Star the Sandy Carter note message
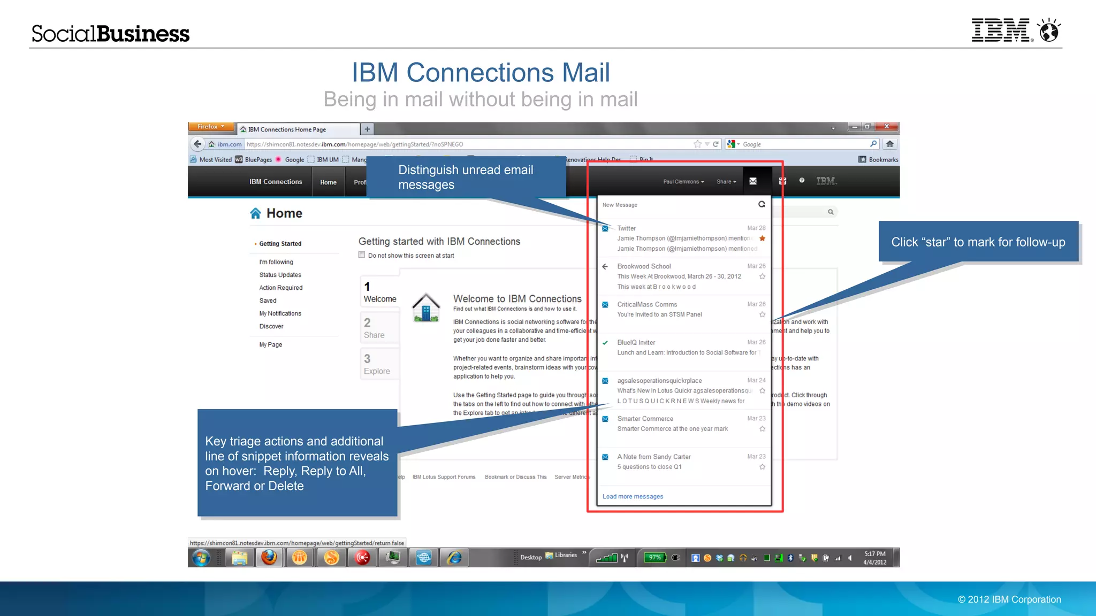 pyautogui.click(x=762, y=467)
